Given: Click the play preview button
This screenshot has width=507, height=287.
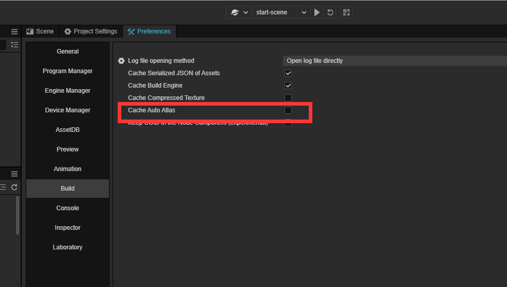Looking at the screenshot, I should pos(317,12).
